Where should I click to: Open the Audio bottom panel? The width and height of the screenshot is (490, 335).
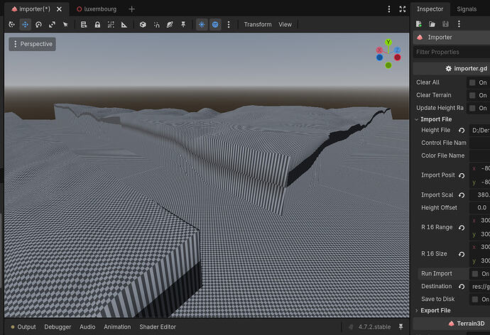[87, 327]
